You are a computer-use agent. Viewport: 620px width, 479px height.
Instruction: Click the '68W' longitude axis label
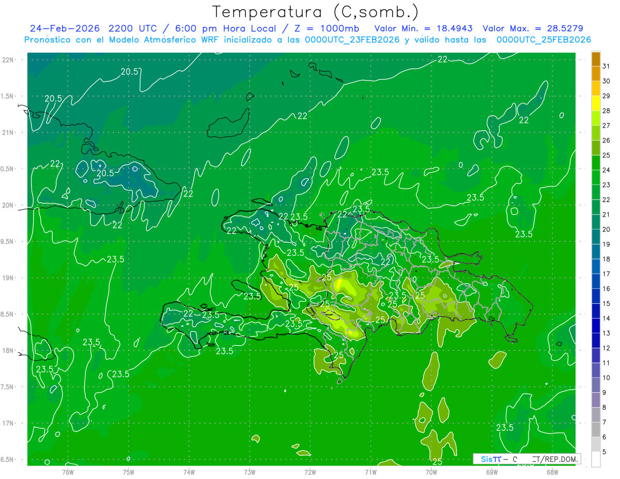[x=552, y=472]
